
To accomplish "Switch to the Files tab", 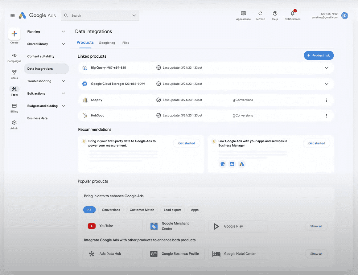I will pyautogui.click(x=126, y=43).
